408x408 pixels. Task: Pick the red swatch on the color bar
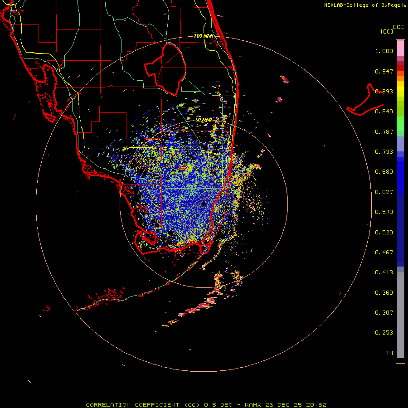click(x=400, y=68)
